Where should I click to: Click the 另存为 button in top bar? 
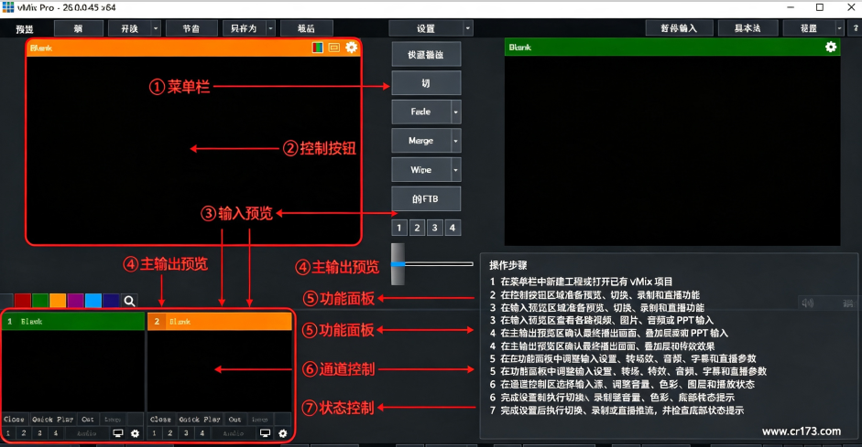tap(244, 28)
